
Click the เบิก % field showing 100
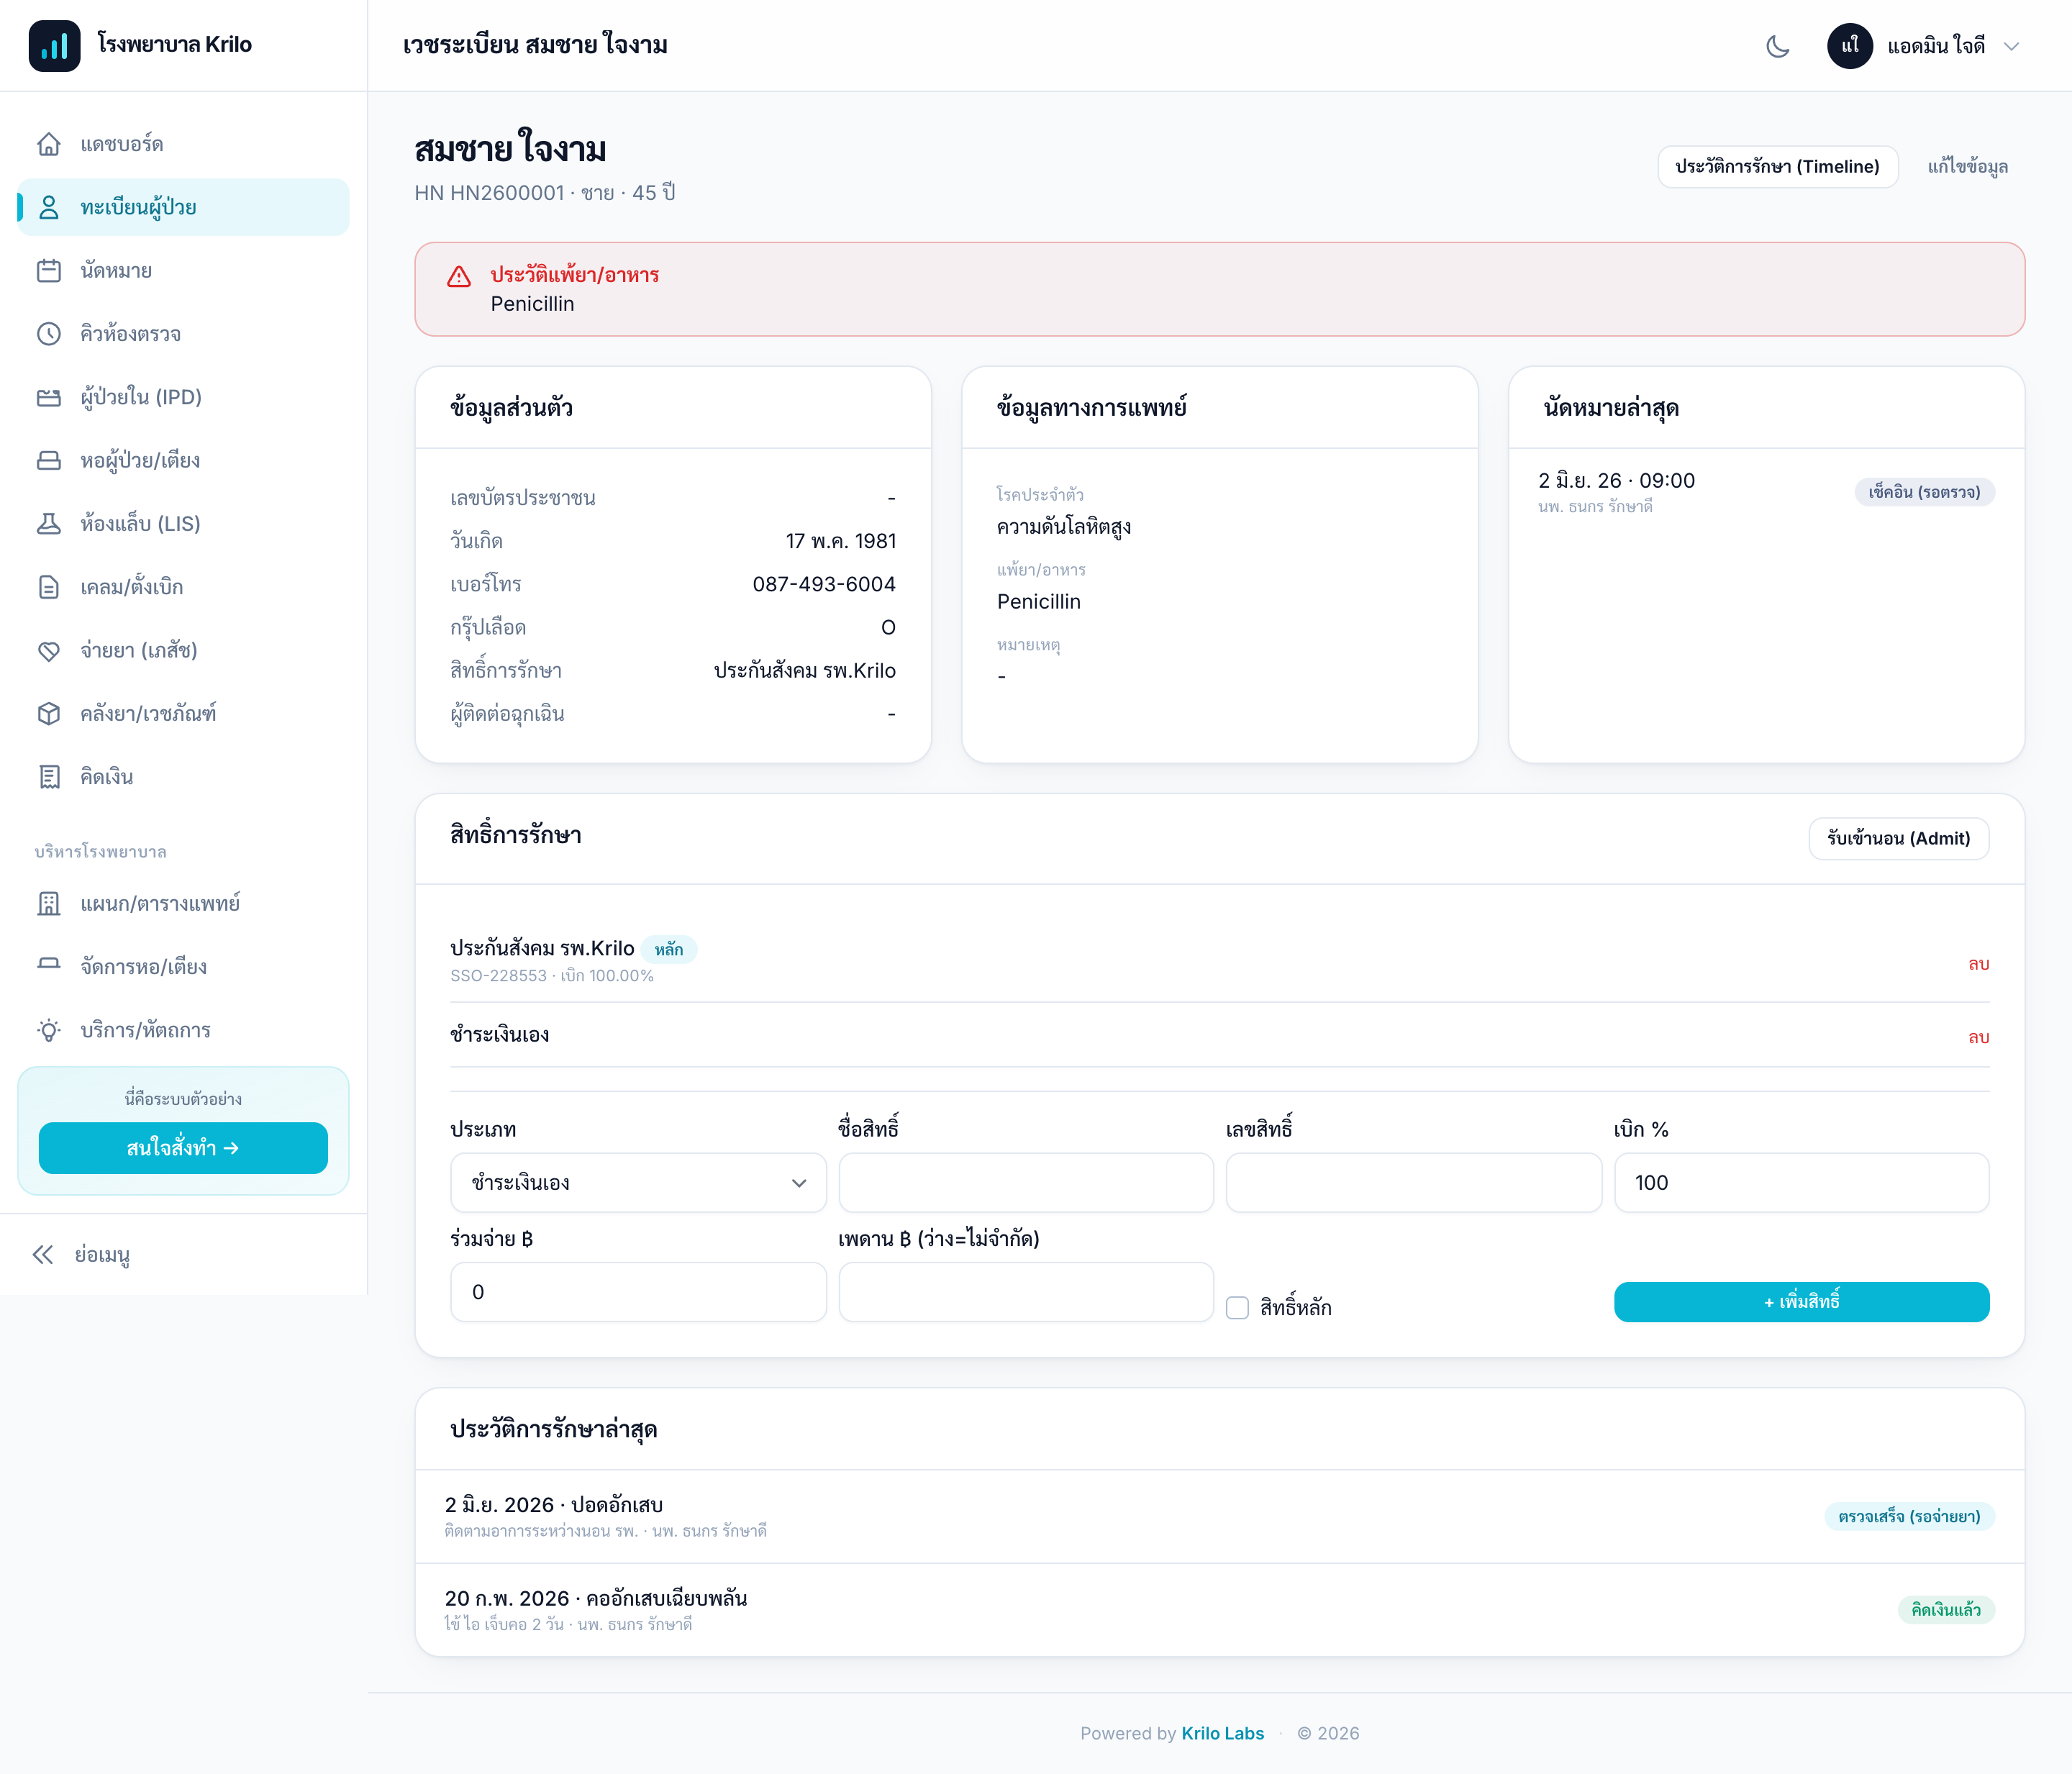(x=1801, y=1183)
